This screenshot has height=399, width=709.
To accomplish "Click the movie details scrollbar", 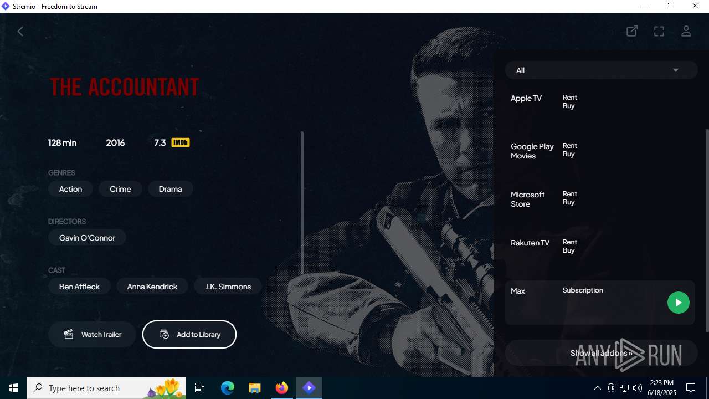I will 302,202.
